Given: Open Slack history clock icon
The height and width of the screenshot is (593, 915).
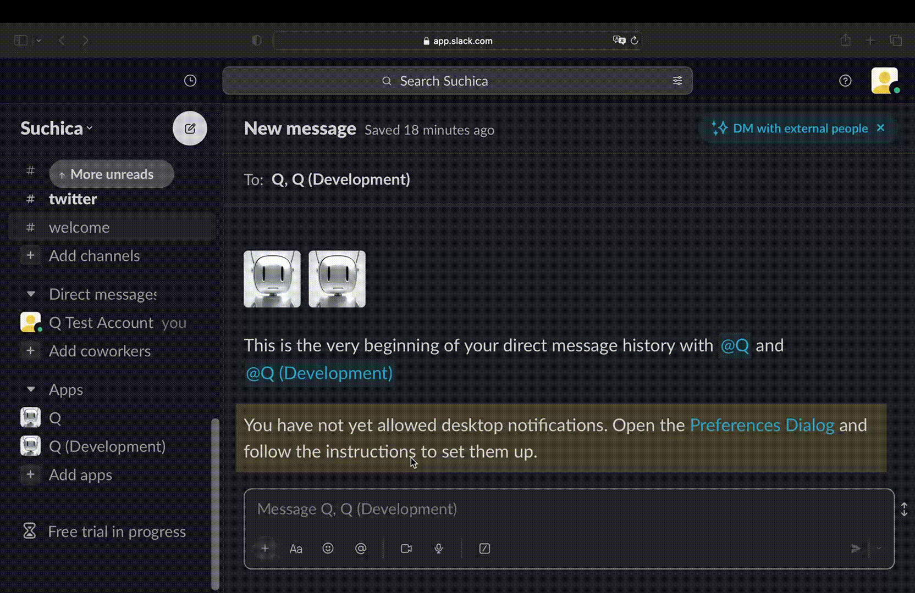Looking at the screenshot, I should click(x=190, y=81).
